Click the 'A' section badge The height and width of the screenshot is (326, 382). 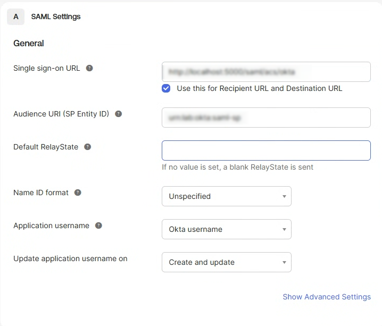coord(15,17)
